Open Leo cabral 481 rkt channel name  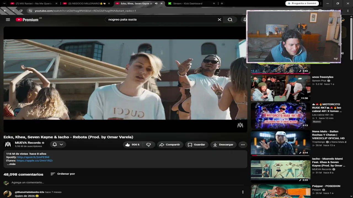pos(323,115)
